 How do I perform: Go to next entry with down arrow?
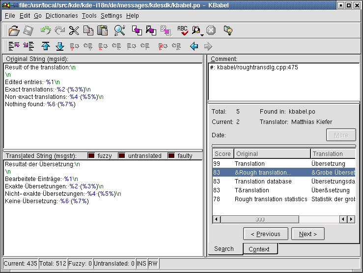click(60, 46)
